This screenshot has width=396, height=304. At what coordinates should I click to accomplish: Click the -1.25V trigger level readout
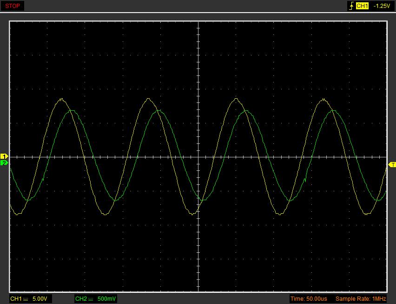point(381,6)
